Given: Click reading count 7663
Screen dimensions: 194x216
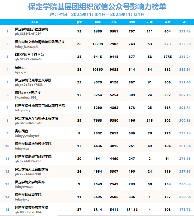Looking at the screenshot, I should click(x=98, y=120).
